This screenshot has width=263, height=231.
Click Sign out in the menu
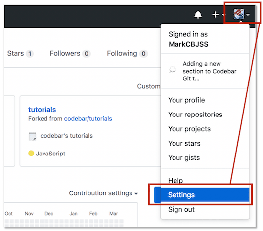pos(181,209)
